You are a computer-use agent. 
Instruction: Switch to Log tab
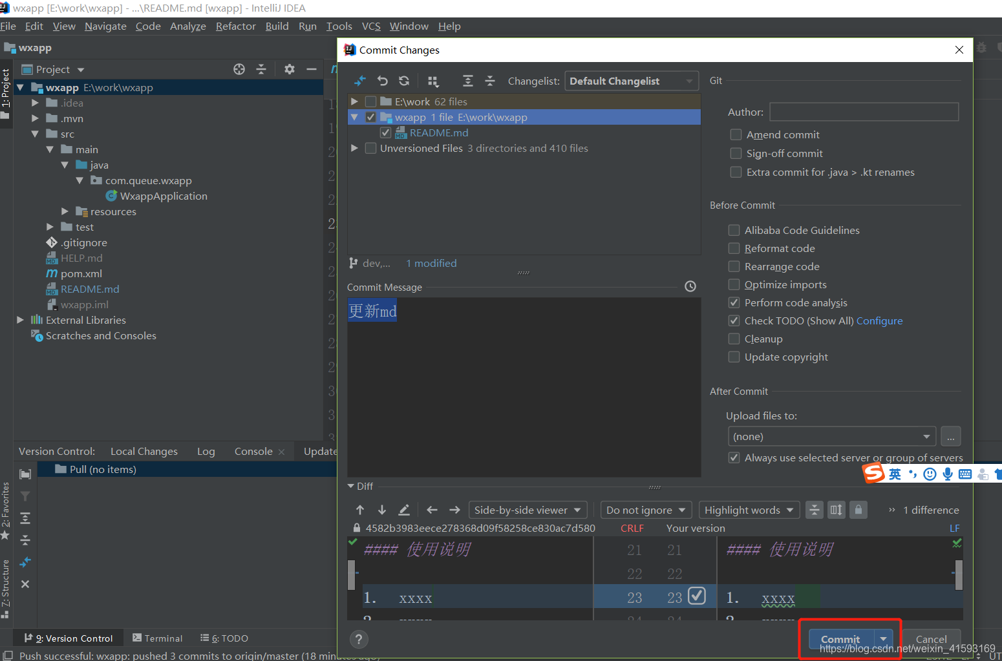pyautogui.click(x=206, y=451)
